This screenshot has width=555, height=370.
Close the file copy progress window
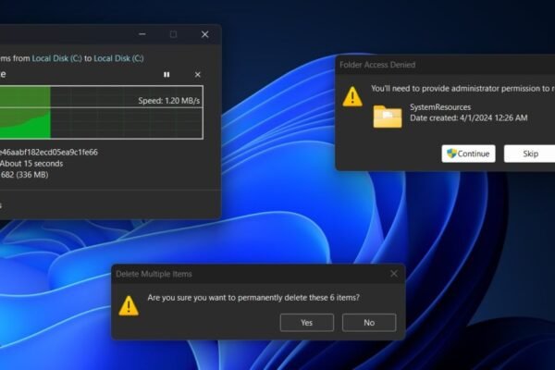(204, 34)
